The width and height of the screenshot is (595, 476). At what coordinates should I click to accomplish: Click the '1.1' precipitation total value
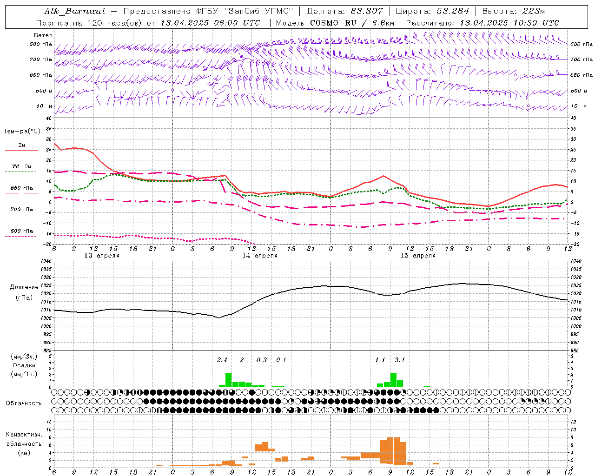(380, 360)
